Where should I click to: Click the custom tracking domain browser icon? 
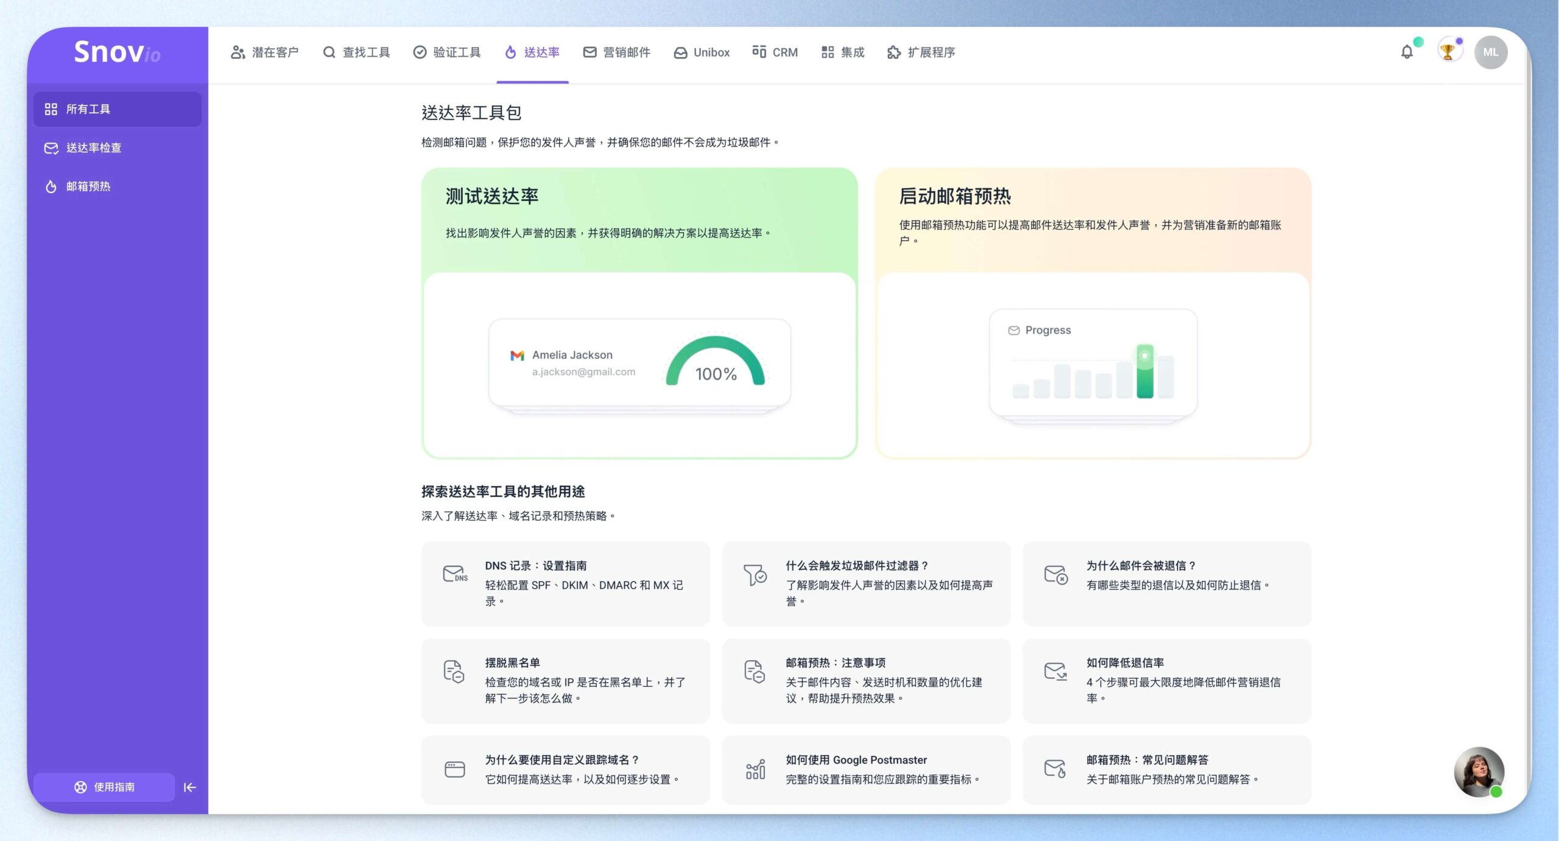454,769
